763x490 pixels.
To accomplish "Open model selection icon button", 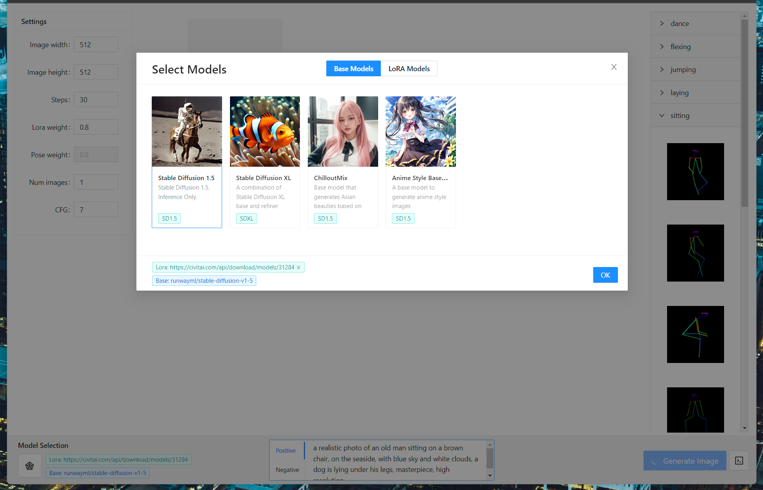I will pyautogui.click(x=29, y=466).
